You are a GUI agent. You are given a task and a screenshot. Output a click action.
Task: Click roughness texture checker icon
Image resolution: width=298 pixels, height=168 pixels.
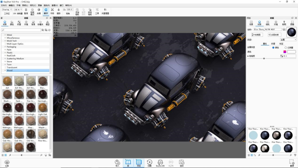pos(282,56)
